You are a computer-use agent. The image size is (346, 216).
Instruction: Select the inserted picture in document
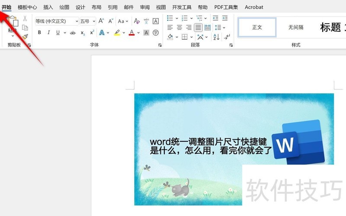point(234,149)
